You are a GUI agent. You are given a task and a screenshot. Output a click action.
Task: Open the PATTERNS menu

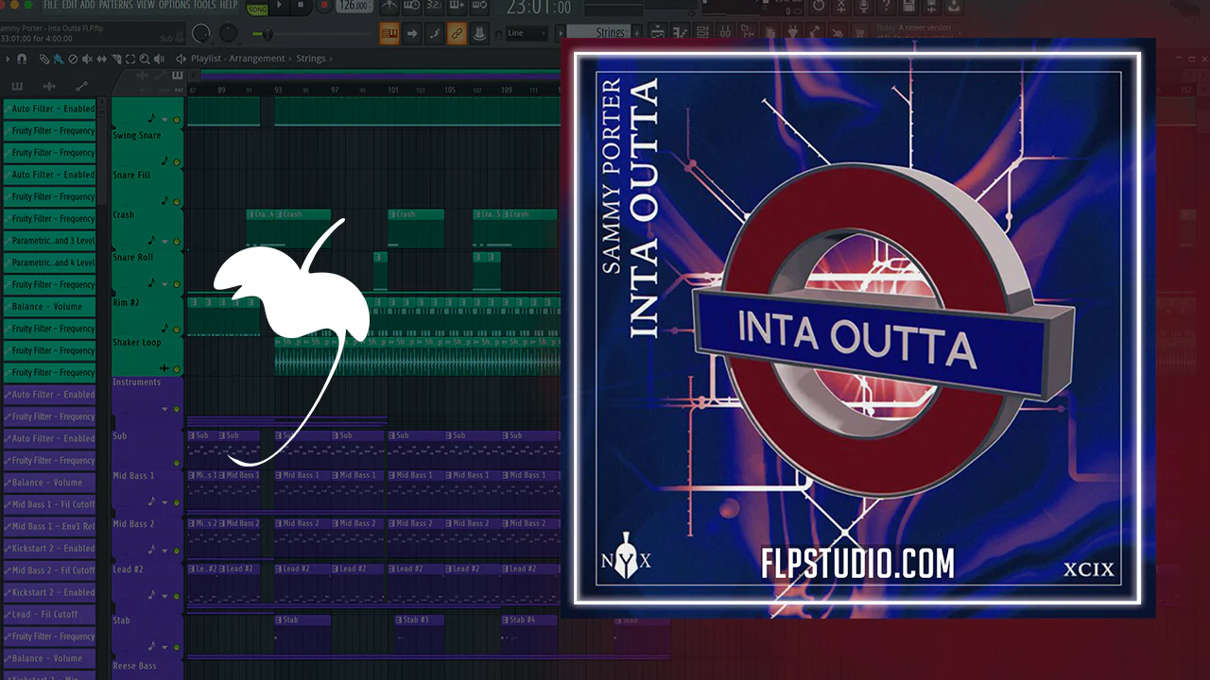117,5
